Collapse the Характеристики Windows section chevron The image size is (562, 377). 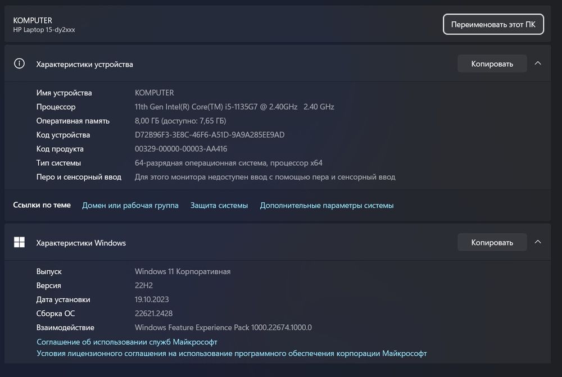tap(538, 242)
